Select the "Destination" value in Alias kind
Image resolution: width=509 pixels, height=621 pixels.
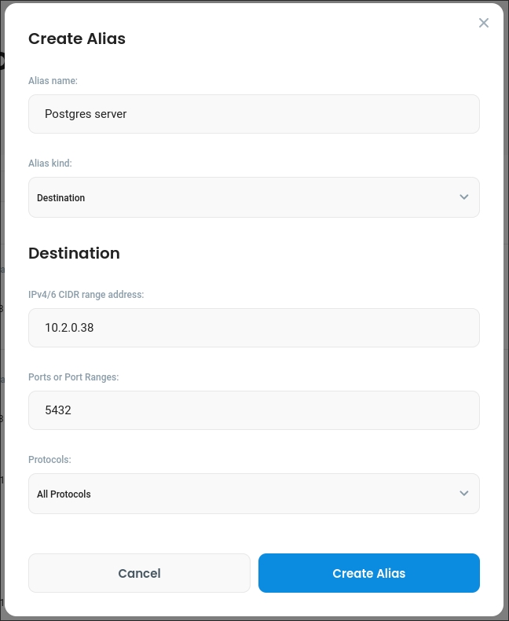click(x=60, y=198)
